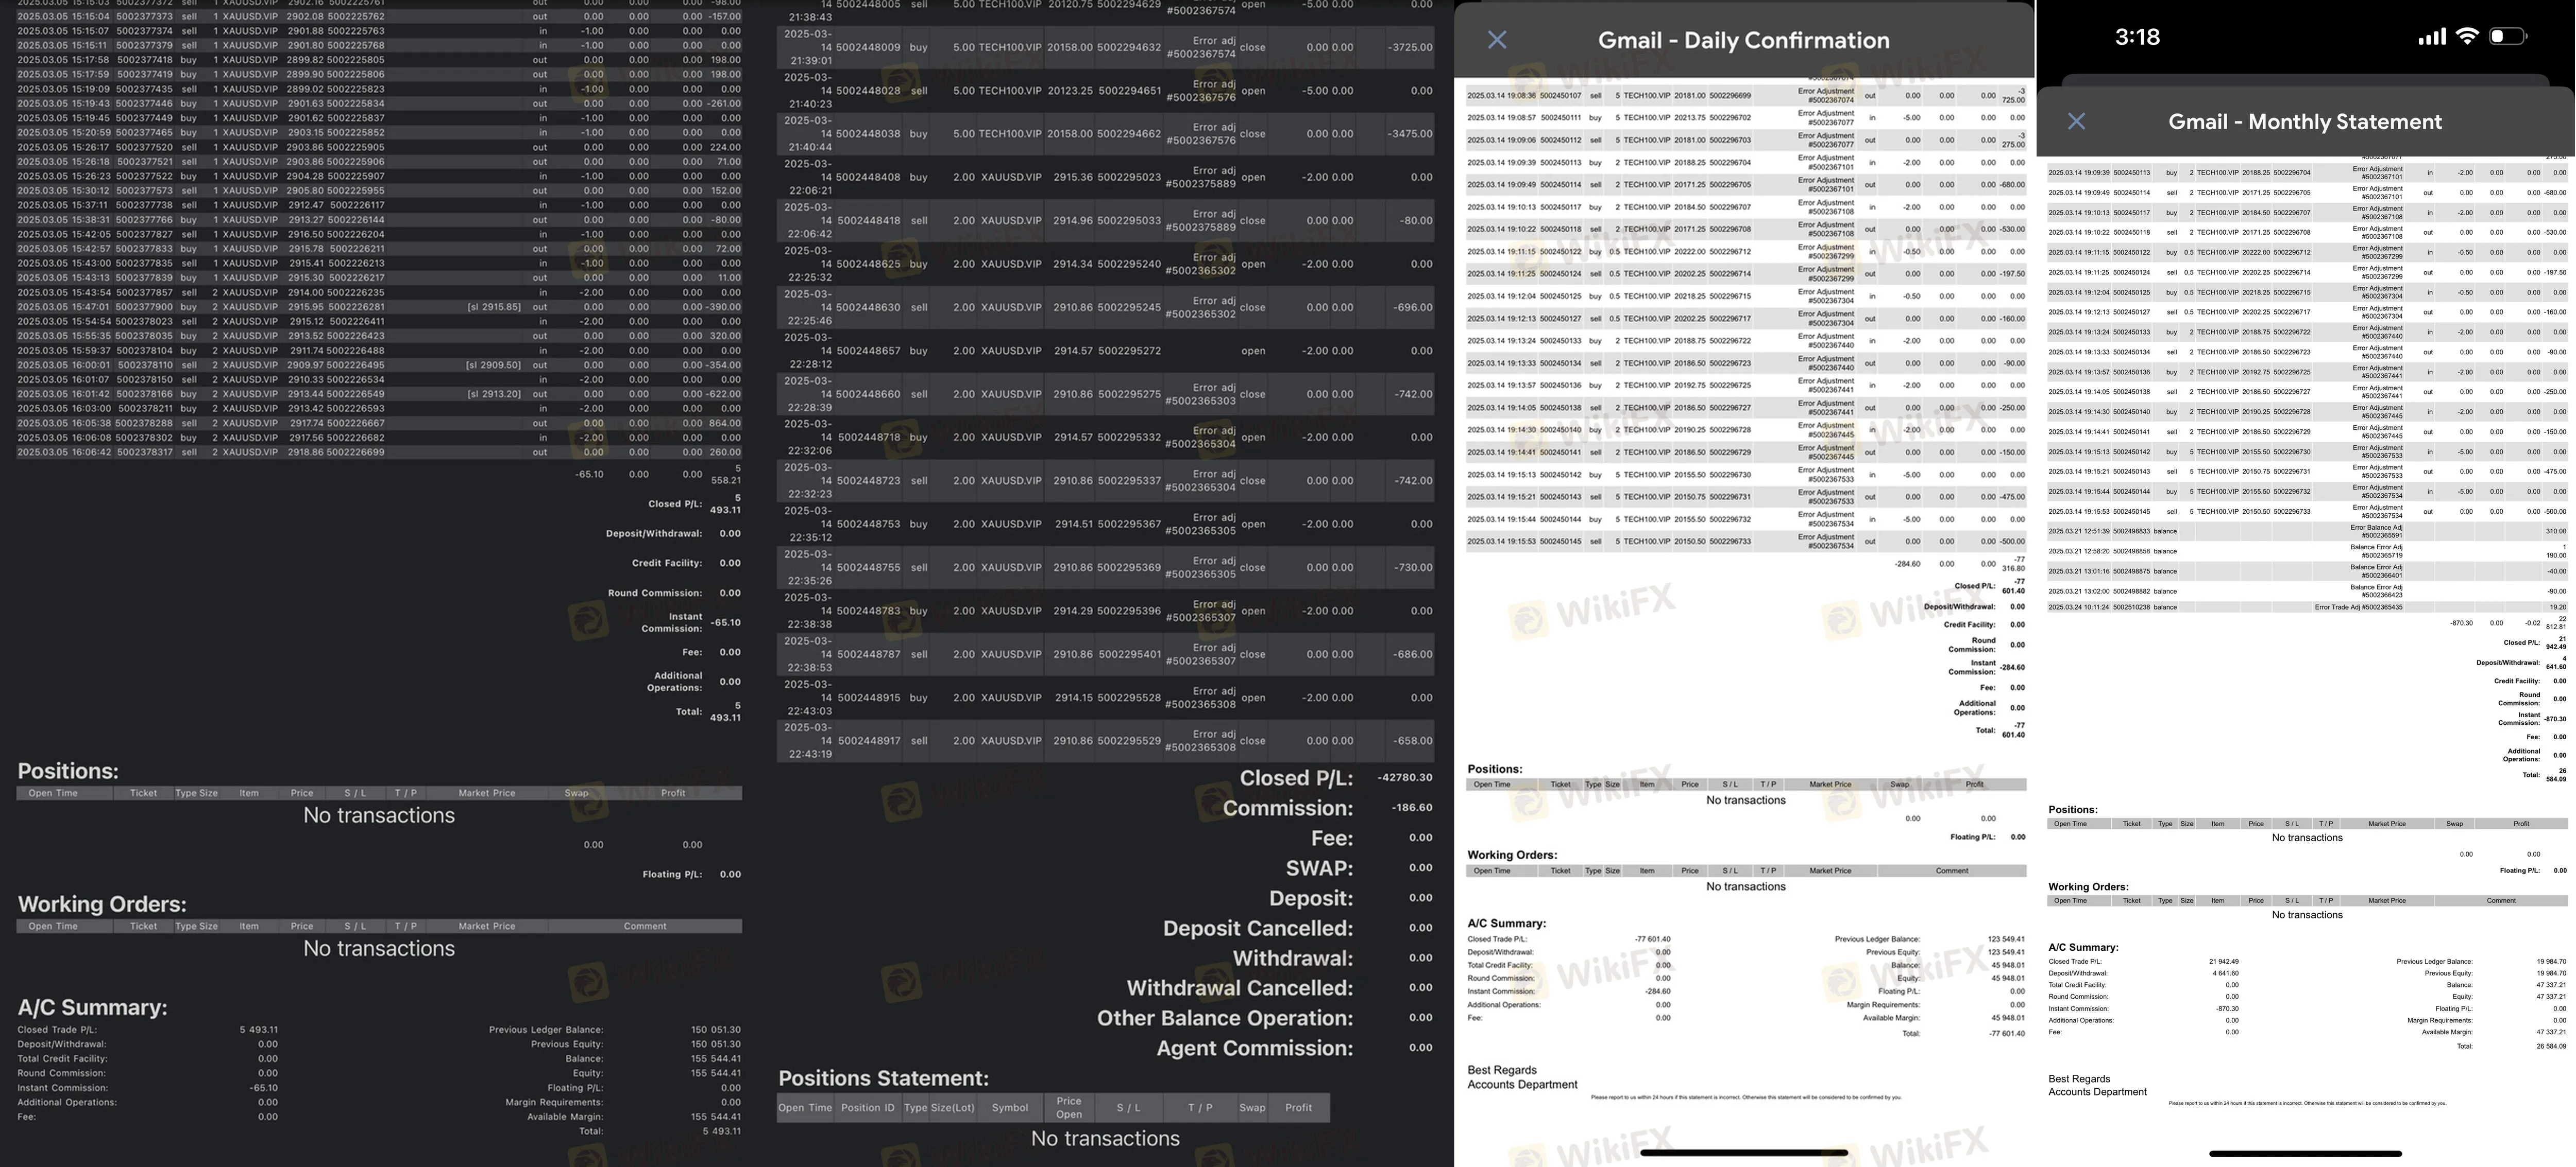Select balance row 5002498858 in Monthly Statement
Screen dimensions: 2576x1167
(x=2307, y=551)
